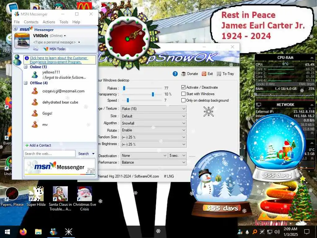The width and height of the screenshot is (317, 238).
Task: Open the notification center icon
Action: (x=307, y=232)
